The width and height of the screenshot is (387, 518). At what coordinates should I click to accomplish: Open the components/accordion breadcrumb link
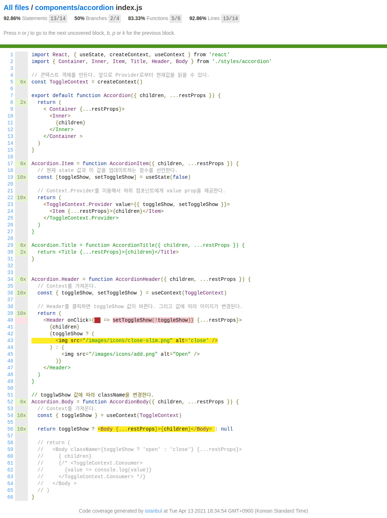click(x=74, y=8)
